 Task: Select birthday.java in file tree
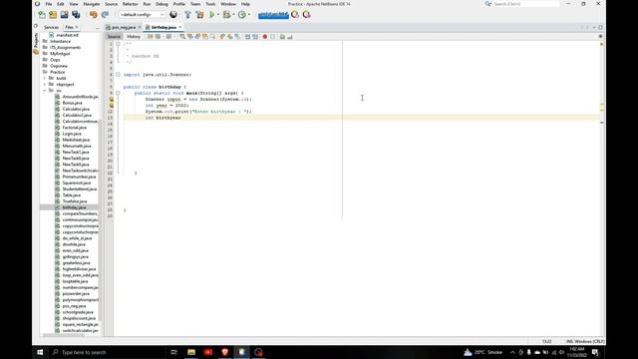(74, 207)
